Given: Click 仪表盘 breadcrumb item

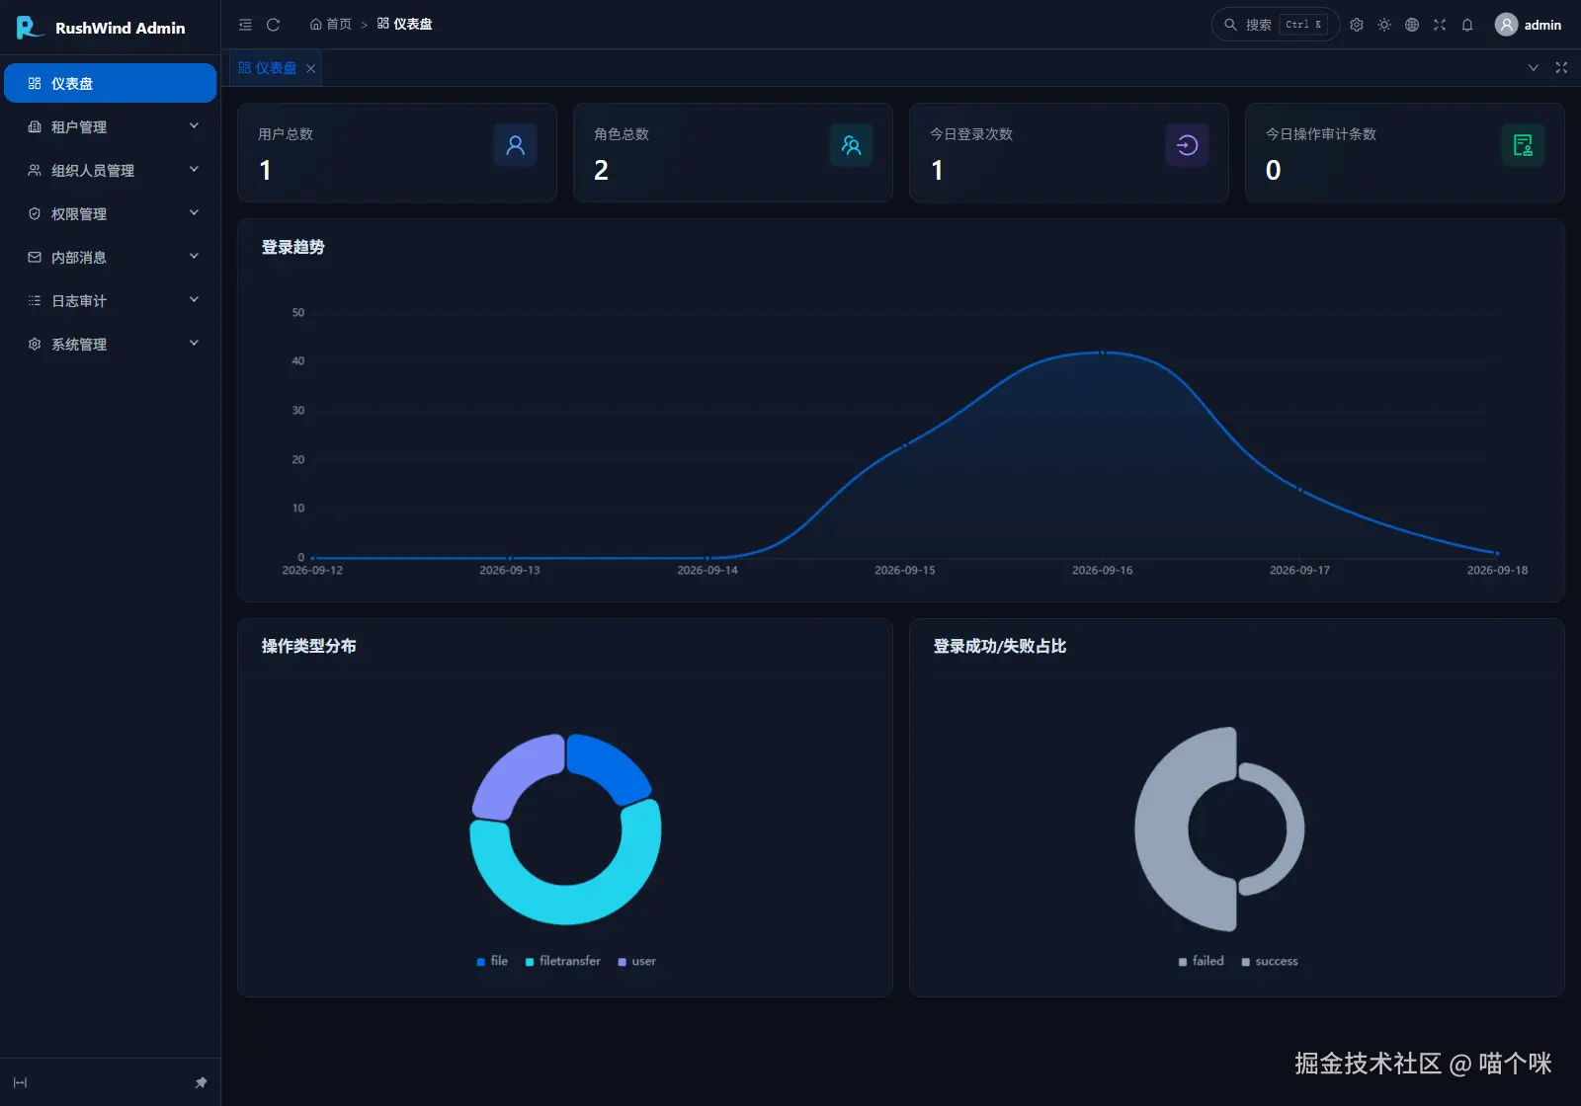Looking at the screenshot, I should 405,25.
